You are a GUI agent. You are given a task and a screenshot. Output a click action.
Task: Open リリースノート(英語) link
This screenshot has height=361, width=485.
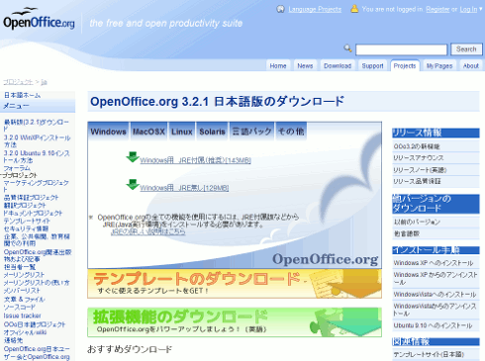420,170
